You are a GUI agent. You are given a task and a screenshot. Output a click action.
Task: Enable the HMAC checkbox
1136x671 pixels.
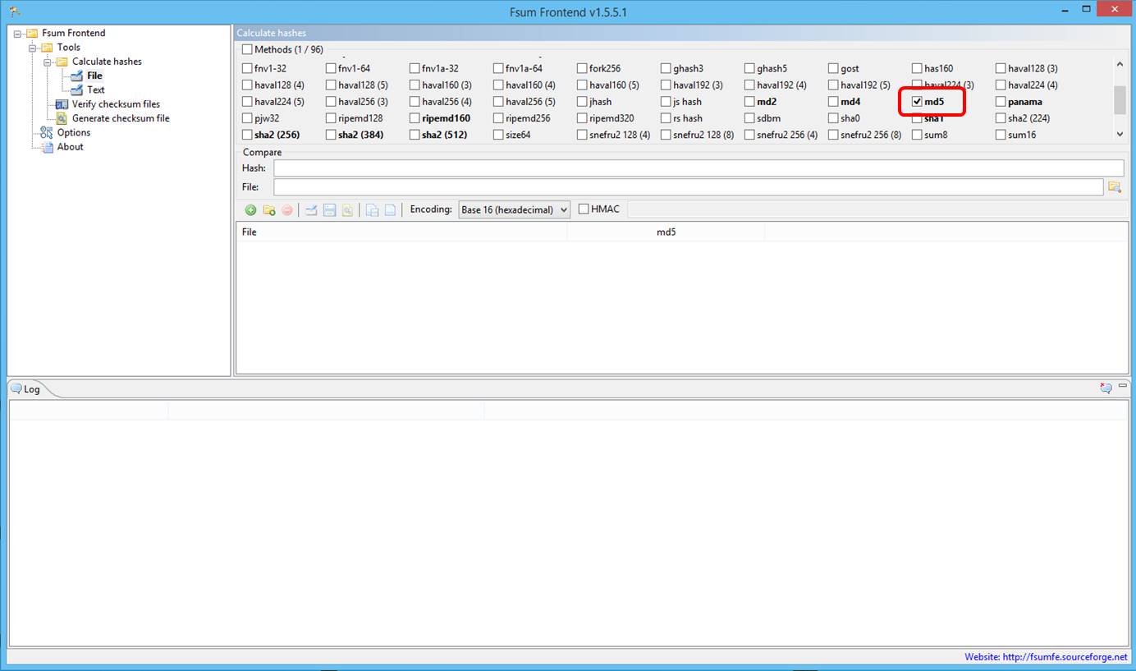point(584,209)
